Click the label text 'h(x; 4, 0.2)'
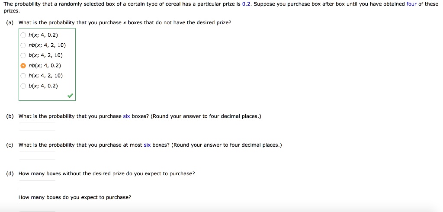 pos(43,35)
